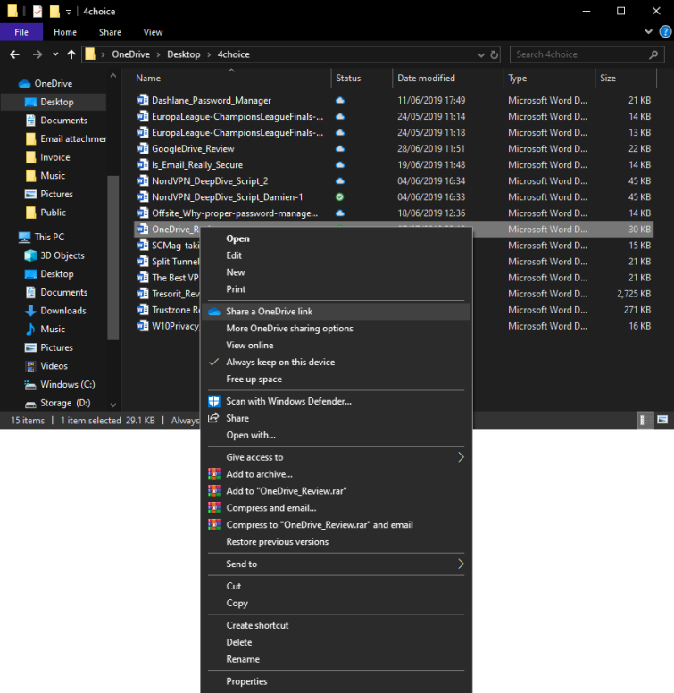Go back with the left arrow

coord(14,54)
